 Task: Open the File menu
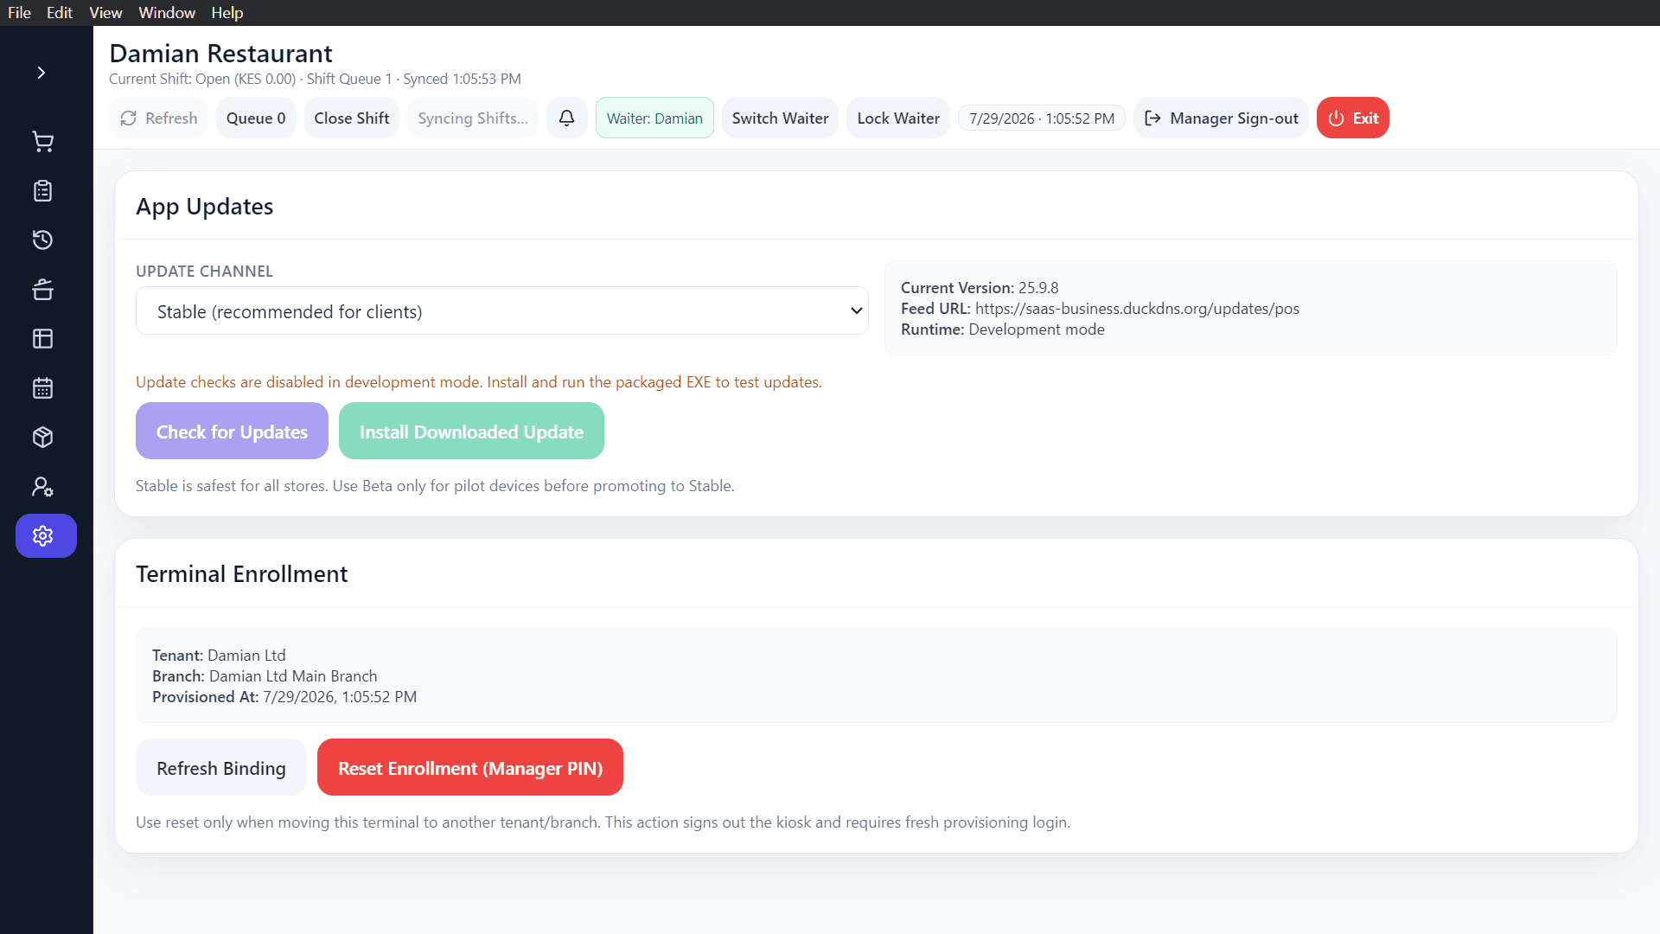pyautogui.click(x=19, y=13)
